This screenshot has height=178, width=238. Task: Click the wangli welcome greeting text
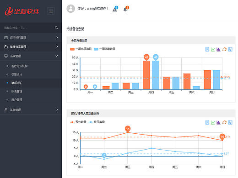(x=93, y=9)
